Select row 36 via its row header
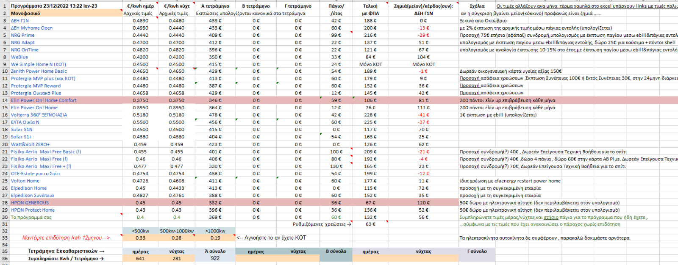The image size is (678, 265). point(5,258)
